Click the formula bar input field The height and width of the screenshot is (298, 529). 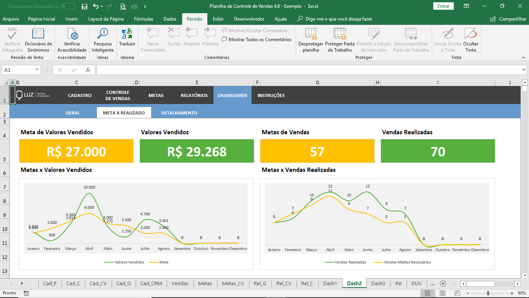point(308,70)
